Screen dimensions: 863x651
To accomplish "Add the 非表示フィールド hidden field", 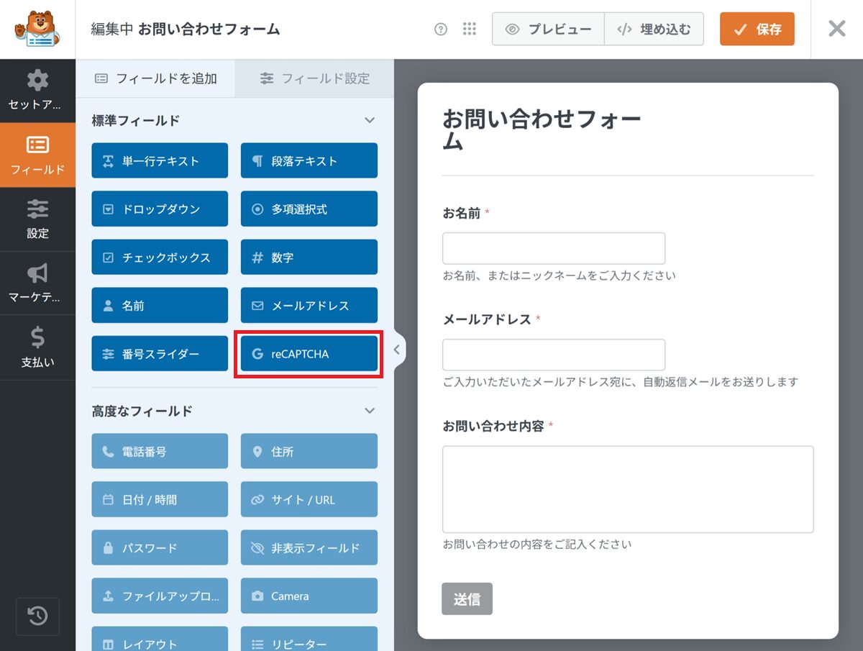I will click(x=309, y=548).
